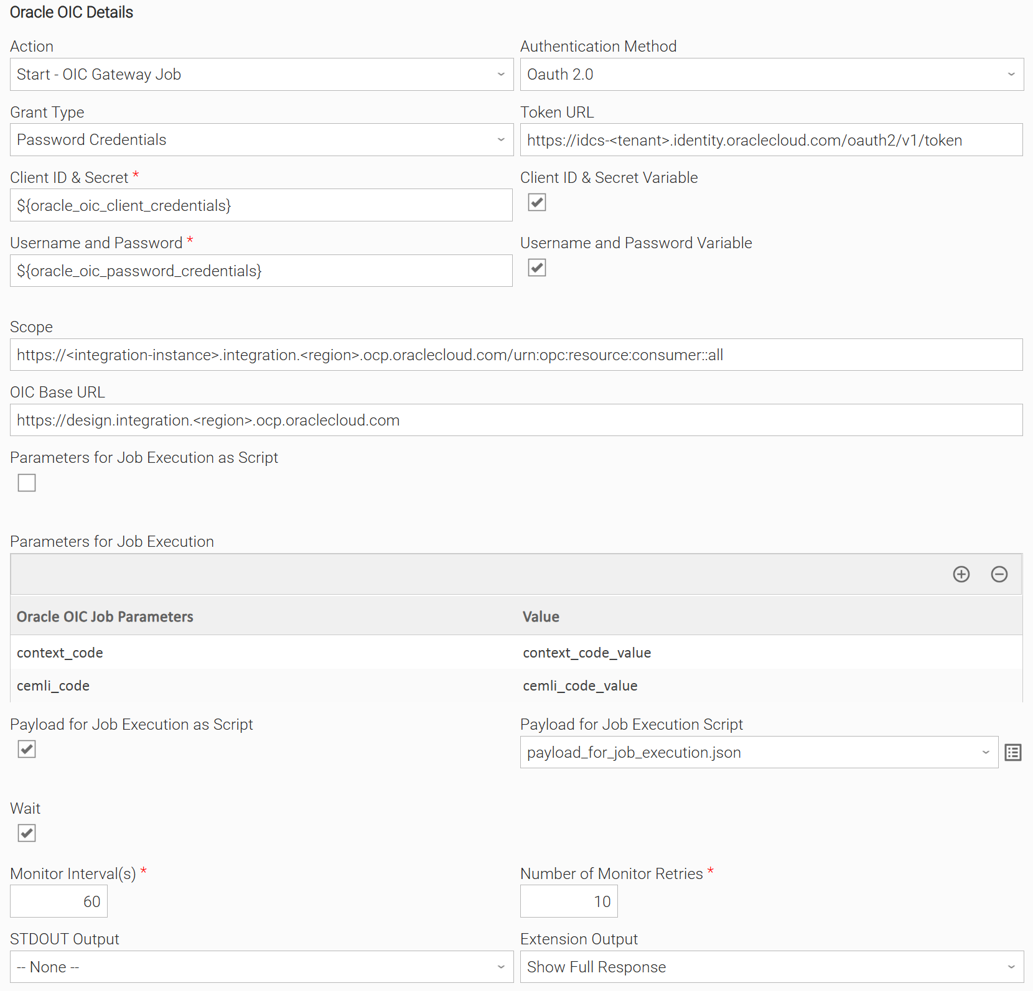Select the OIC Base URL field
Viewport: 1033px width, 991px height.
click(516, 420)
